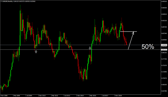
Task: Click the 0.81313 horizontal line price tag
Action: pos(164,50)
